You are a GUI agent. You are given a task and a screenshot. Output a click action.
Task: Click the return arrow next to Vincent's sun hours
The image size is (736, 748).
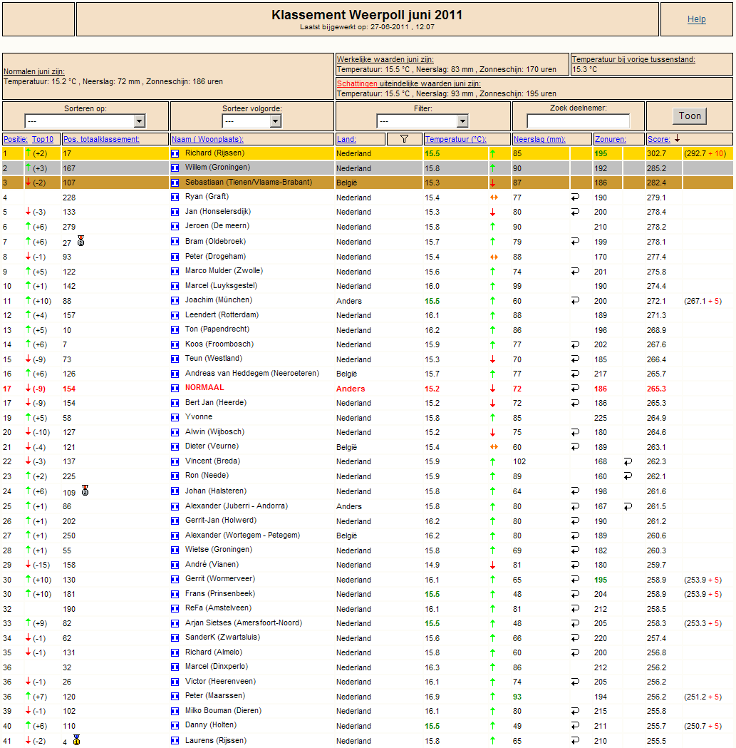click(x=628, y=461)
